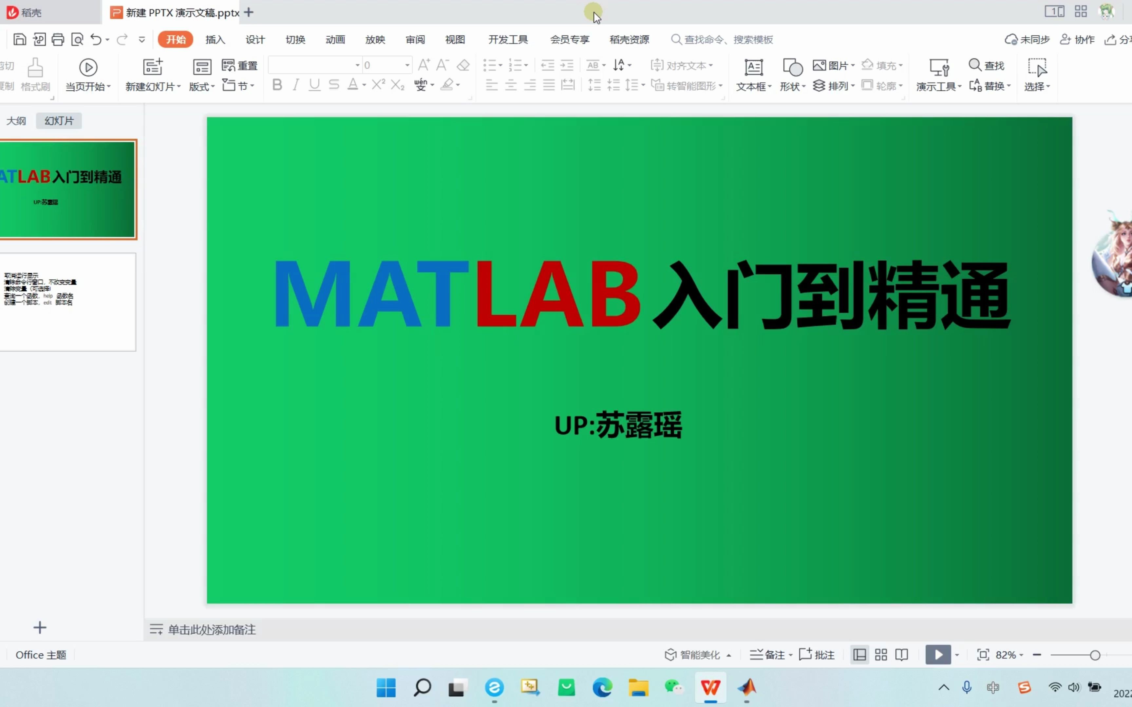Click the Find (查找) icon
This screenshot has height=707, width=1132.
[975, 64]
